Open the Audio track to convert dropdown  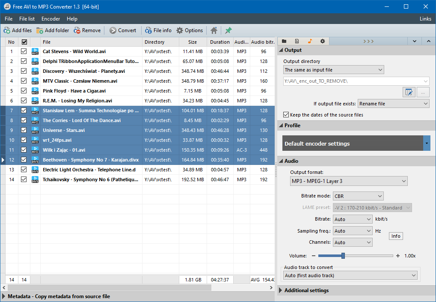point(350,275)
